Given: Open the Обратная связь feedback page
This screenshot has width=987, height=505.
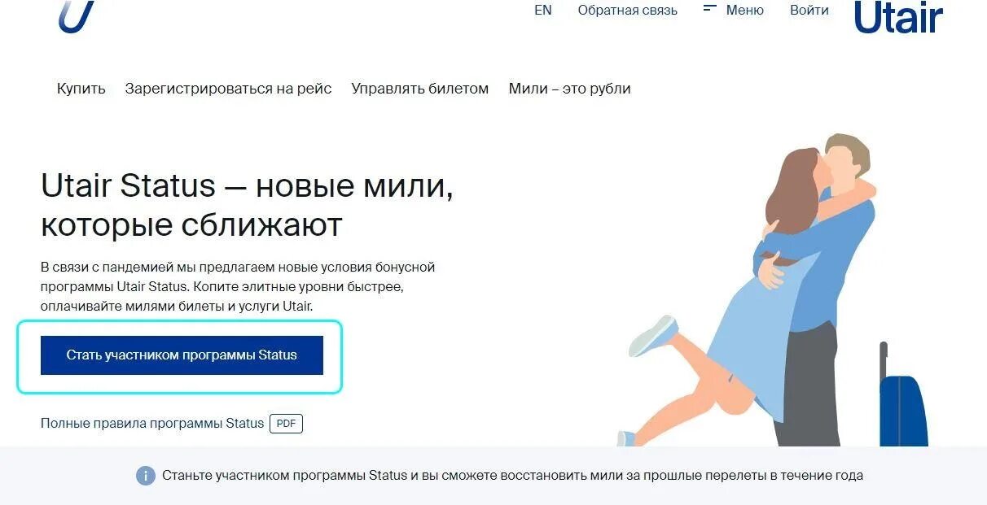Looking at the screenshot, I should pos(627,11).
